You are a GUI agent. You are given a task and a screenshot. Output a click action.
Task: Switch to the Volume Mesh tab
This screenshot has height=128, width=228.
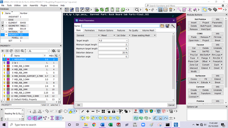148,30
